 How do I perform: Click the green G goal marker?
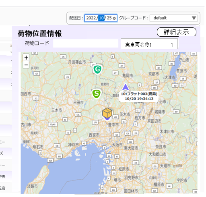(97, 69)
